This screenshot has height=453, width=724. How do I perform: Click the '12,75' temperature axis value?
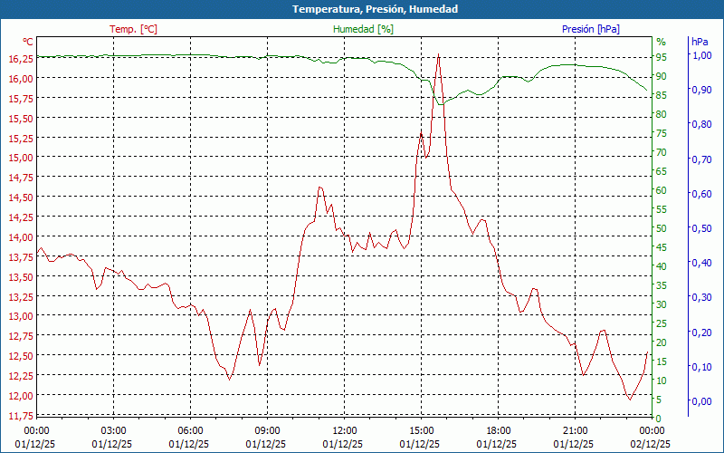pos(21,336)
